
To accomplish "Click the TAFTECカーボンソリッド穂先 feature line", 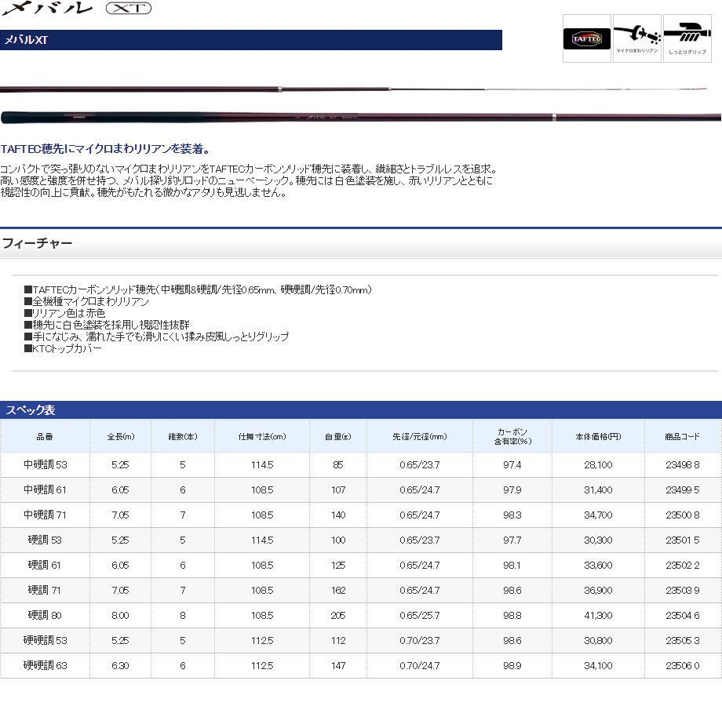I will click(198, 289).
